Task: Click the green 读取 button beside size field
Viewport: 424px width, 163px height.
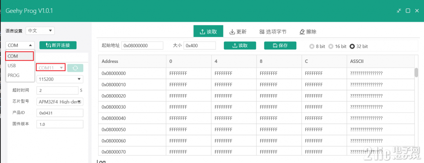Action: pyautogui.click(x=240, y=45)
